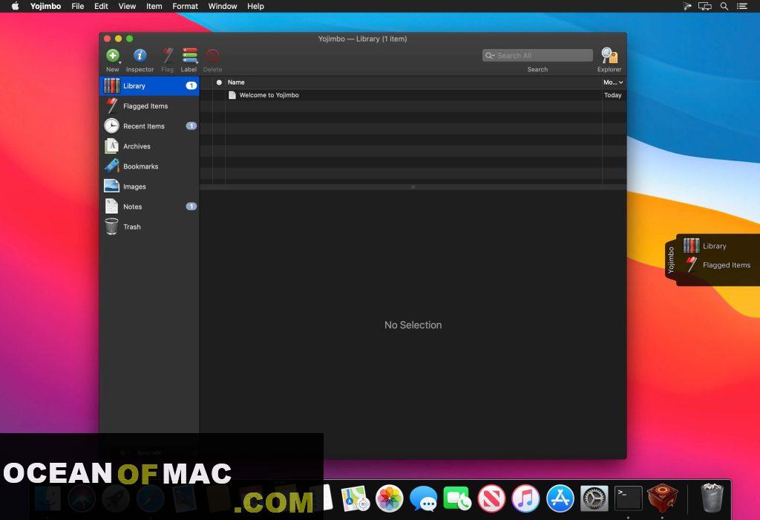Open System Preferences from the Dock
This screenshot has width=760, height=520.
[x=594, y=498]
